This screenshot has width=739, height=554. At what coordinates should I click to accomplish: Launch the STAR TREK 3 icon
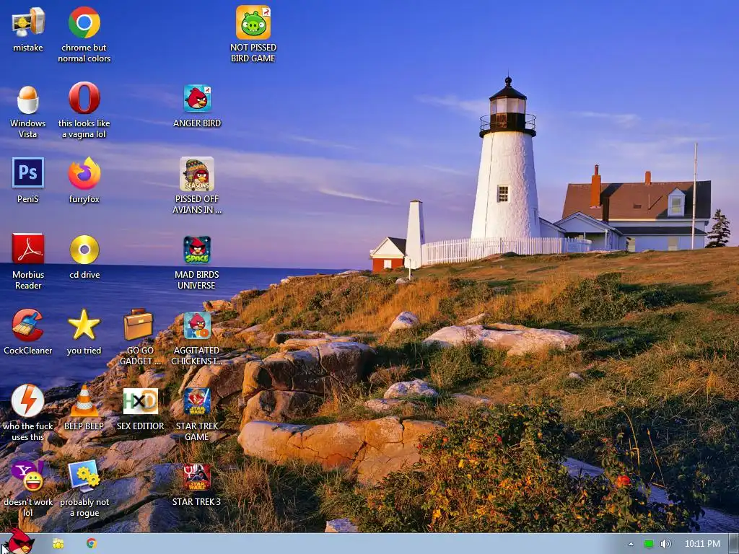coord(197,478)
